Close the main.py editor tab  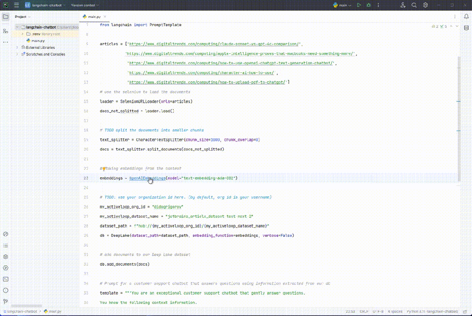(x=105, y=17)
